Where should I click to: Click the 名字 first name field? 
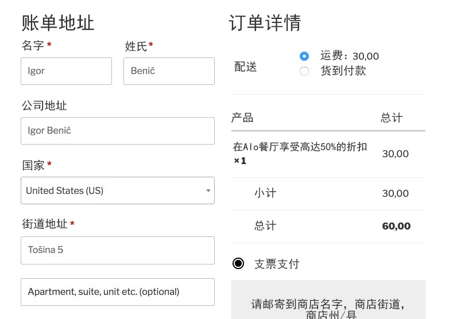click(x=66, y=71)
